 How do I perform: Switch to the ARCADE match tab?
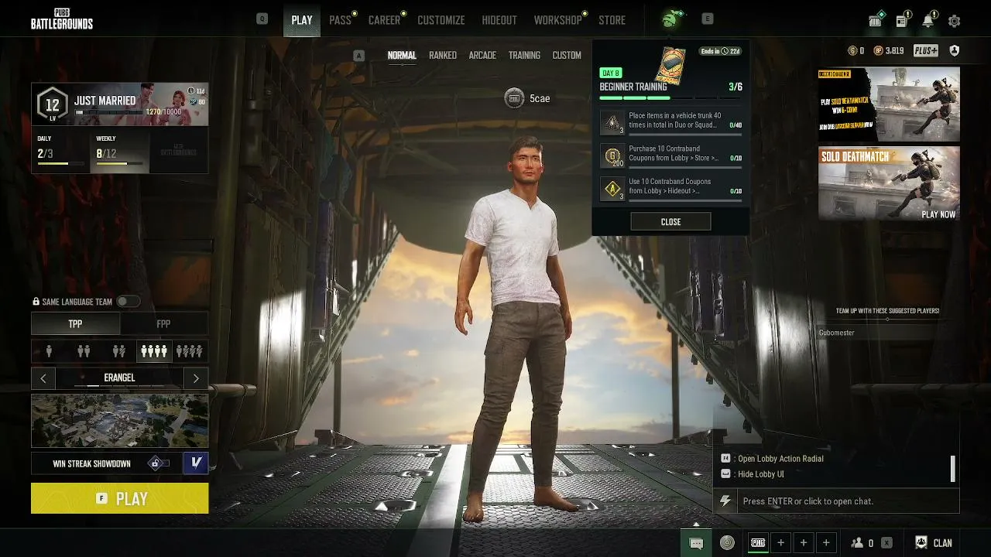click(482, 55)
